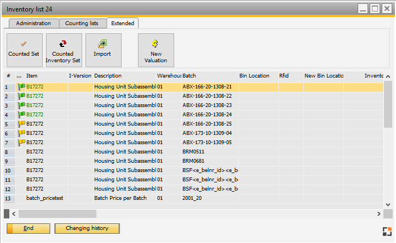
Task: Click the horizontal scrollbar right arrow
Action: [x=378, y=214]
